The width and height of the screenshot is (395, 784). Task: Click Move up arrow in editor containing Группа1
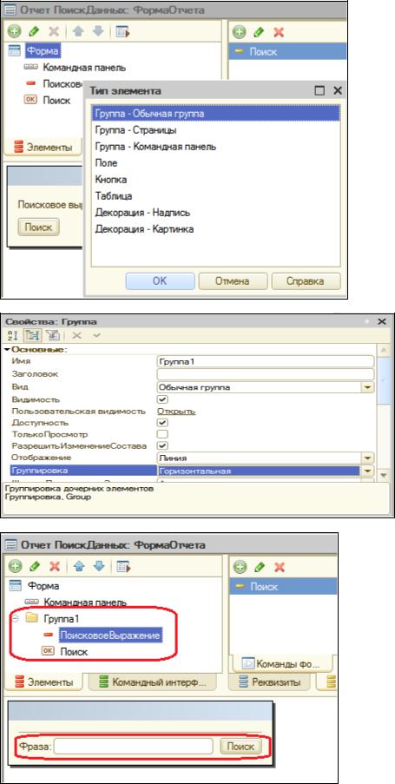click(x=80, y=566)
